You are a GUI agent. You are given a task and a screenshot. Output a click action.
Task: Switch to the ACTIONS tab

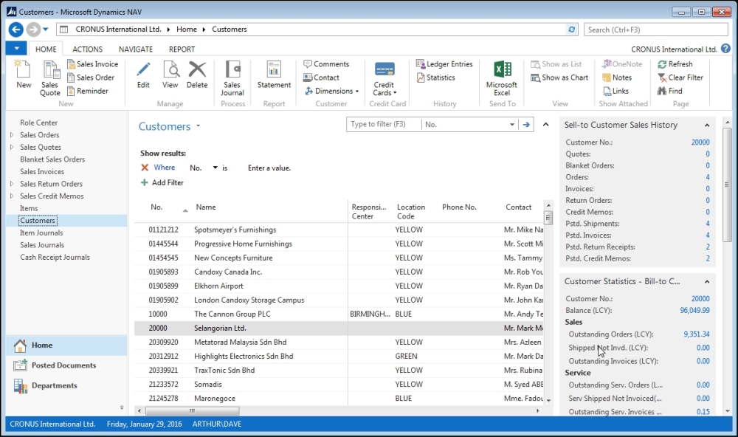click(x=88, y=49)
